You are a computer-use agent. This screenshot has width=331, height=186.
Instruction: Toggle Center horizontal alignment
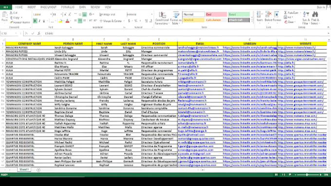click(80, 21)
